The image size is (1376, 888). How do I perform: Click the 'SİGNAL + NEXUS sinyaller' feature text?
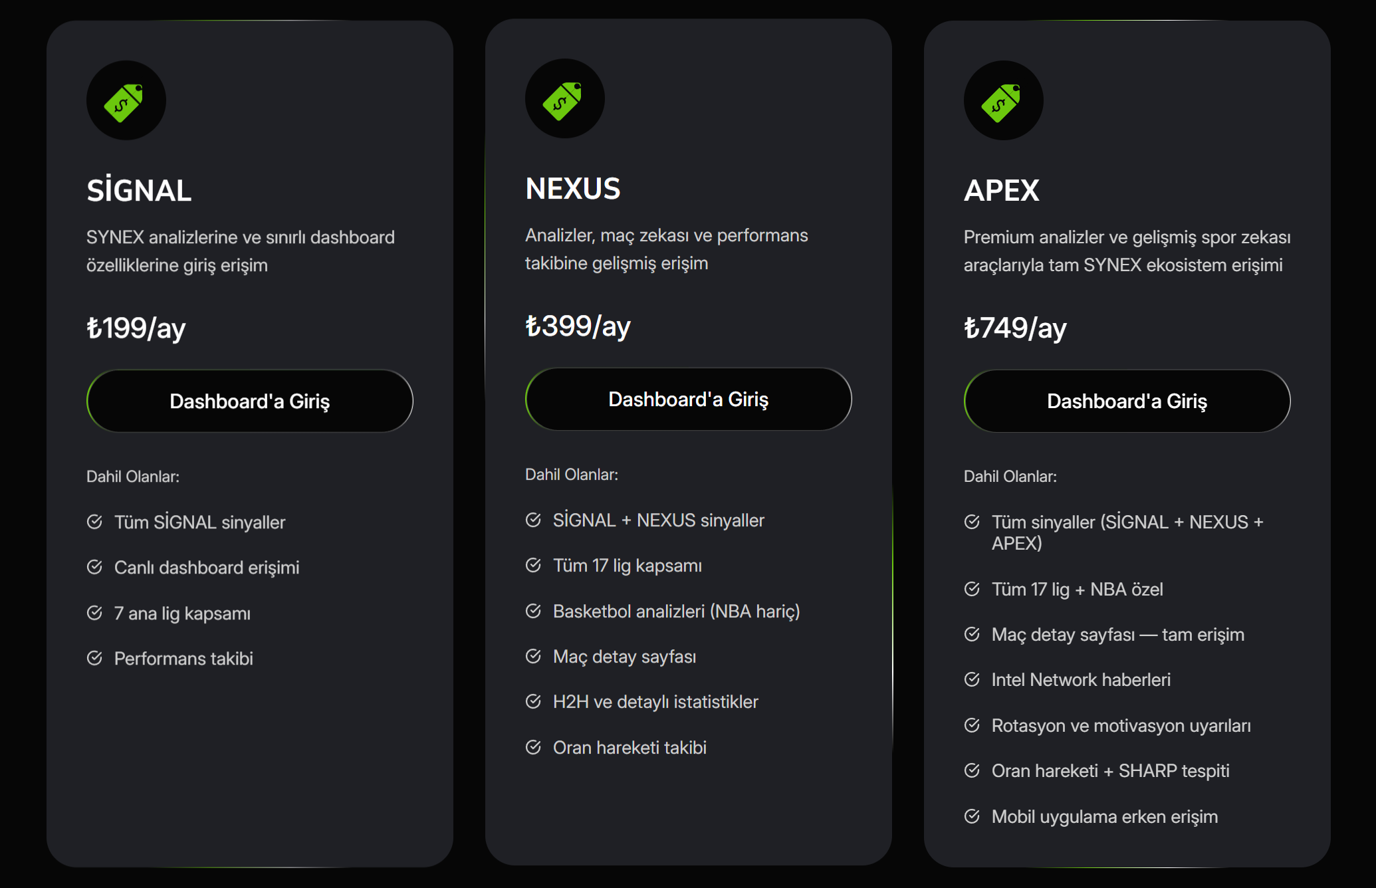pyautogui.click(x=659, y=520)
